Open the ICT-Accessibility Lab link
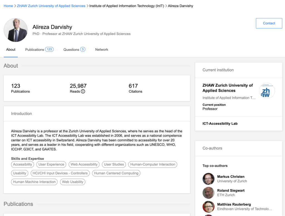This screenshot has height=216, width=285. 220,124
